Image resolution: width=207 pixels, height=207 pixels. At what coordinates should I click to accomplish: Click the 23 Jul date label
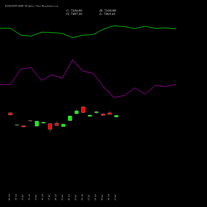point(75,197)
